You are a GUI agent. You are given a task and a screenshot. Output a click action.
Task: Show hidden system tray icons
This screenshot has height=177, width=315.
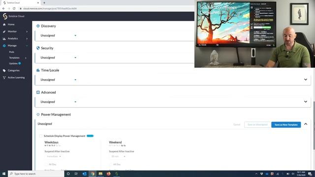[x=256, y=174]
